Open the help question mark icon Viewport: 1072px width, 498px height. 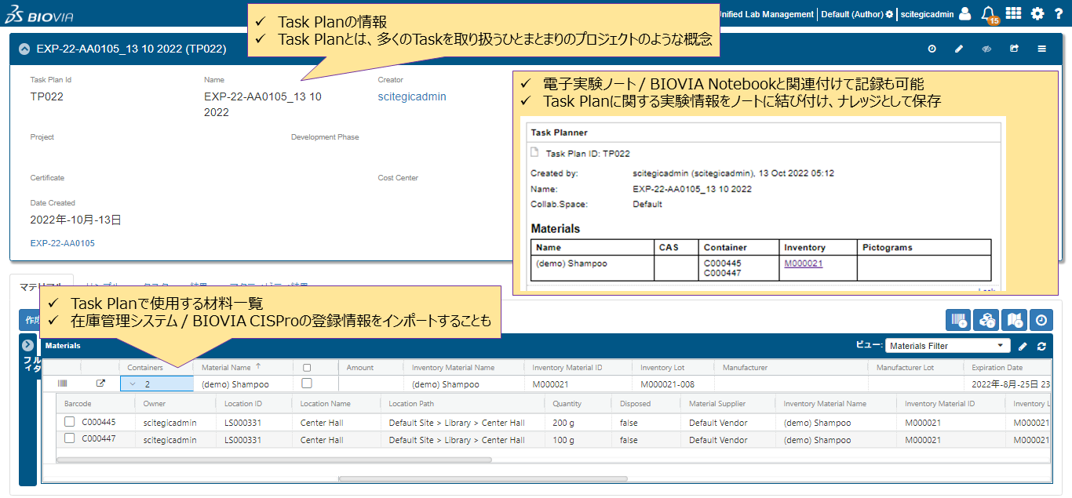(1059, 14)
